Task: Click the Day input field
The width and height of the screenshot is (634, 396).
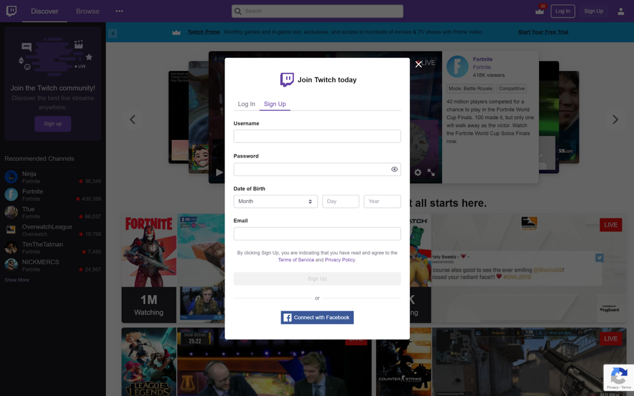Action: [340, 201]
